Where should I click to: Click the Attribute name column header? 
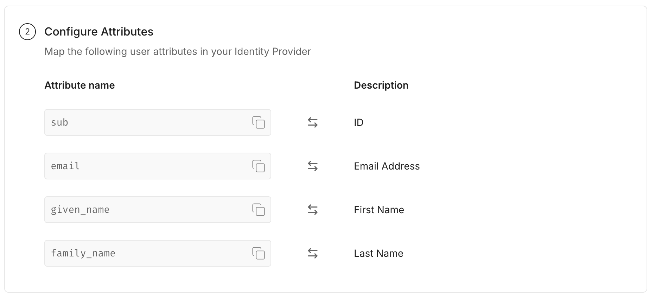coord(79,85)
